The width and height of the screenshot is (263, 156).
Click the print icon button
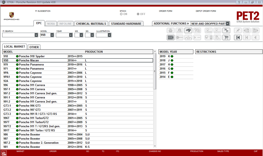coord(171,31)
